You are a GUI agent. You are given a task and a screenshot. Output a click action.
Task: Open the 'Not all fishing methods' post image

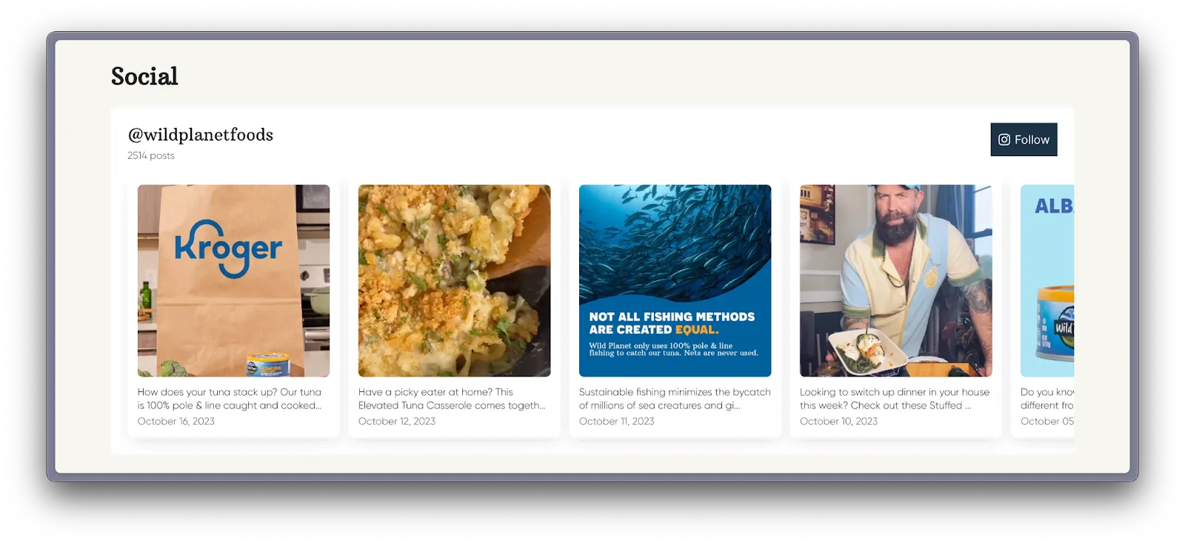tap(675, 280)
